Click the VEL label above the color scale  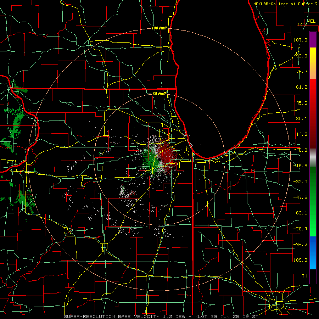click(311, 21)
